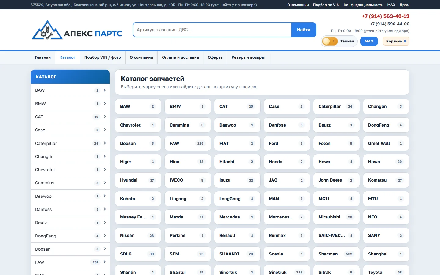Screen dimensions: 440x275
Task: Open the Оферта tab
Action: [x=215, y=57]
